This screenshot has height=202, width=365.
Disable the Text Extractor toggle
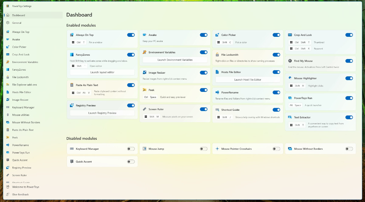point(349,117)
